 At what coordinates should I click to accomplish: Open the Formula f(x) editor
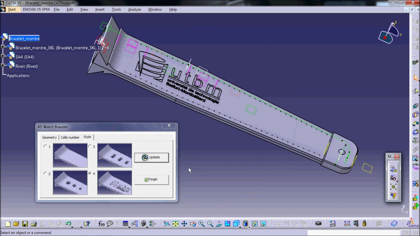pyautogui.click(x=101, y=224)
